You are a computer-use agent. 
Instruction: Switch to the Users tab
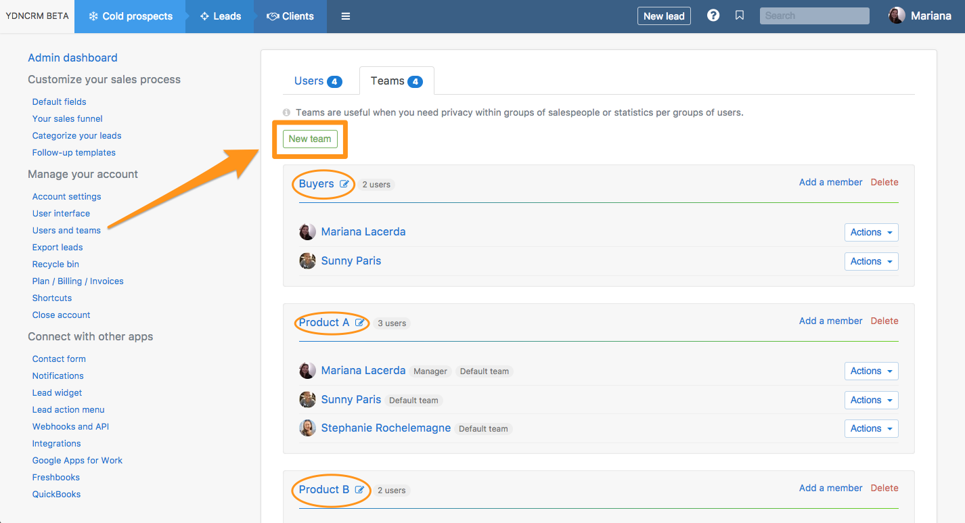[317, 81]
